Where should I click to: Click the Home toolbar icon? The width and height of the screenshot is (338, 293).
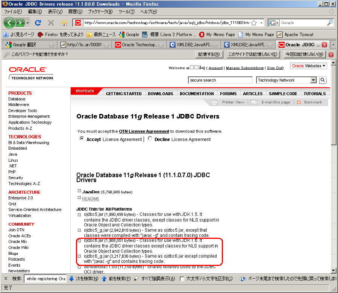click(x=64, y=23)
